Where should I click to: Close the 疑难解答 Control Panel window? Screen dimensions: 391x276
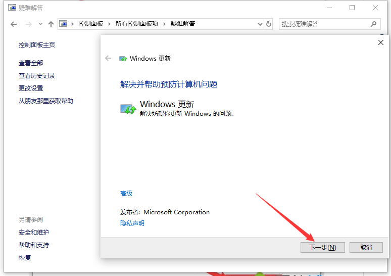click(x=375, y=8)
